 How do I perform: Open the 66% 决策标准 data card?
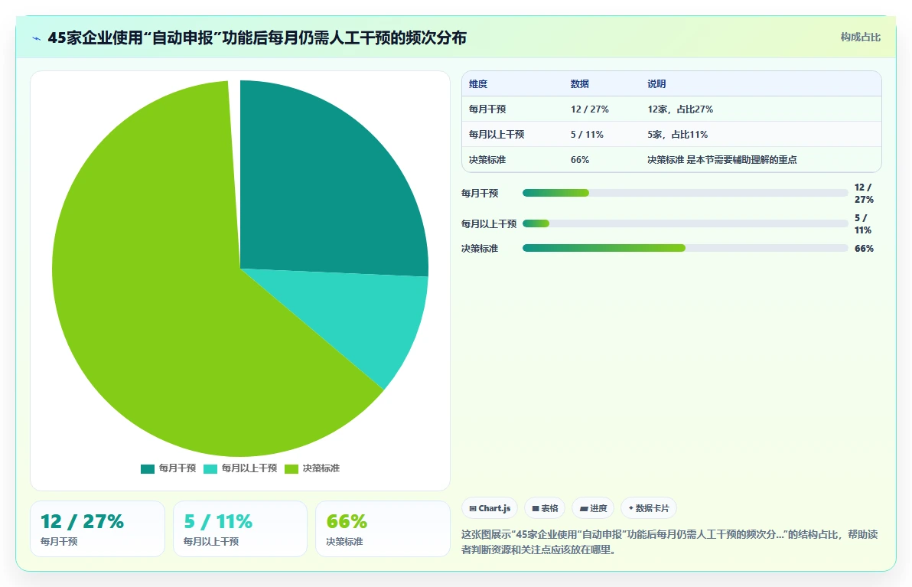(x=383, y=529)
